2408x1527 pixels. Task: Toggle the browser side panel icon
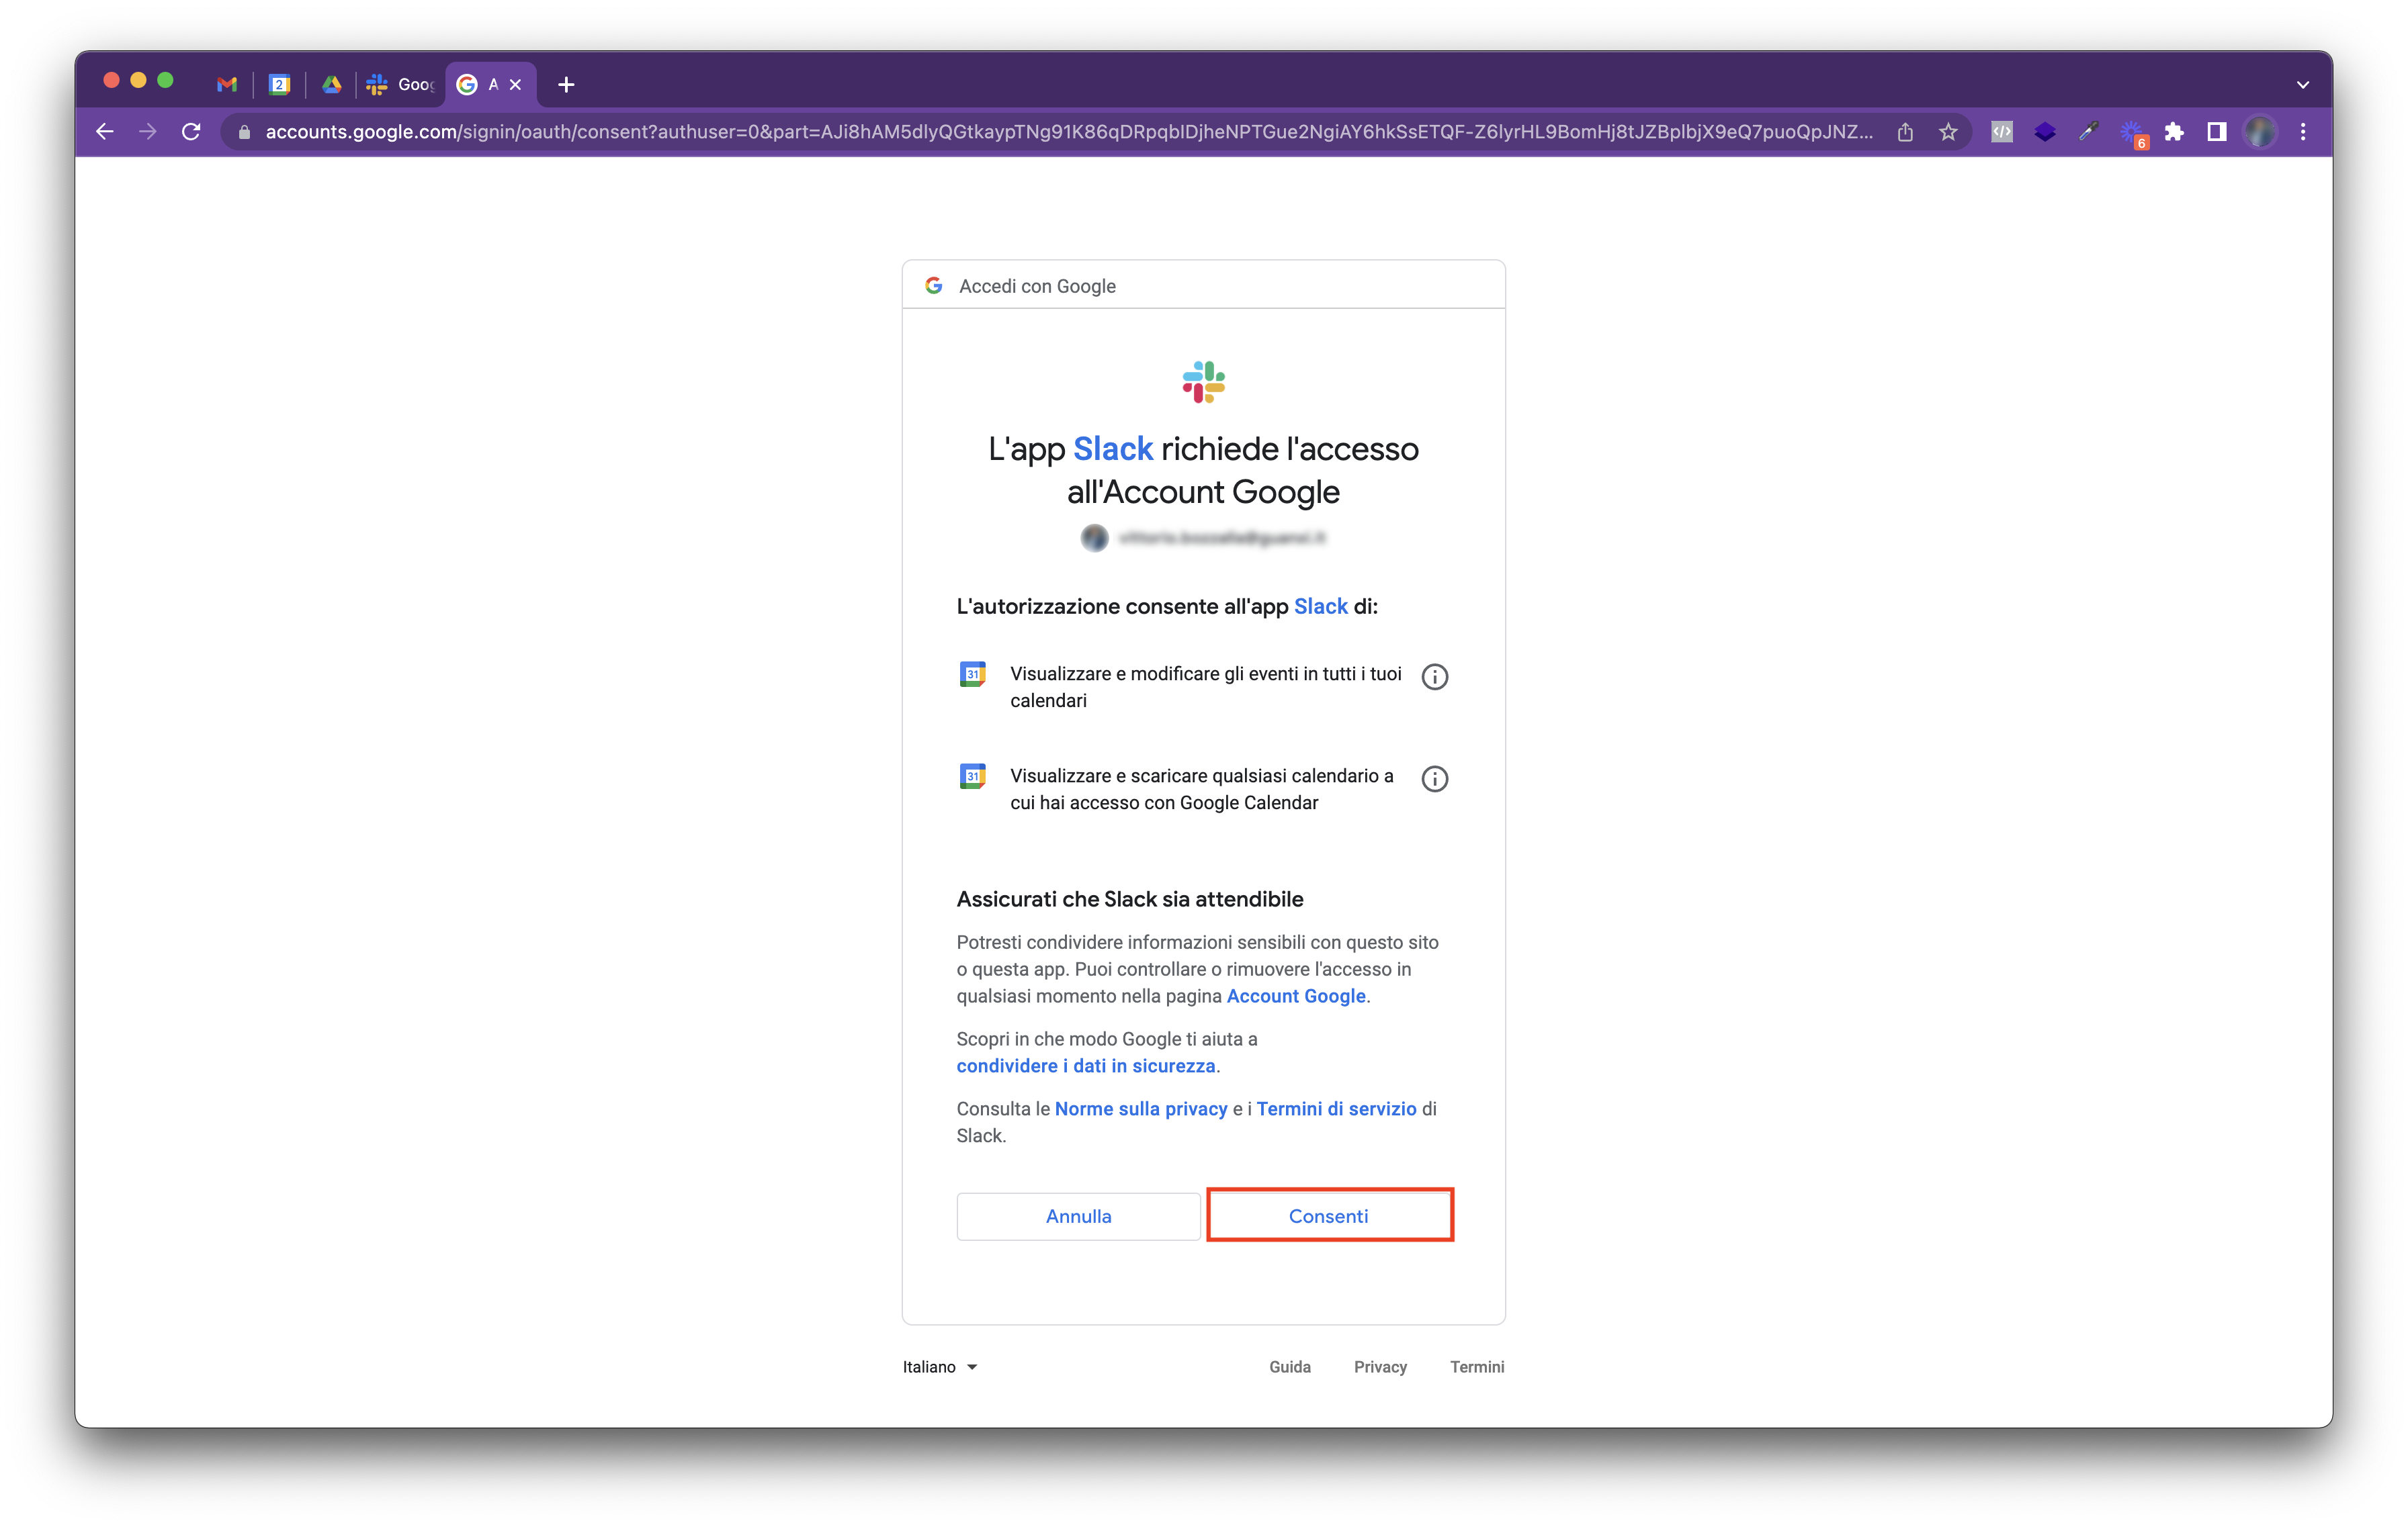point(2217,132)
